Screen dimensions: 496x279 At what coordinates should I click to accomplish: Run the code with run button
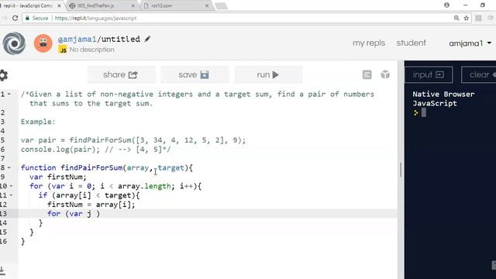(x=268, y=74)
